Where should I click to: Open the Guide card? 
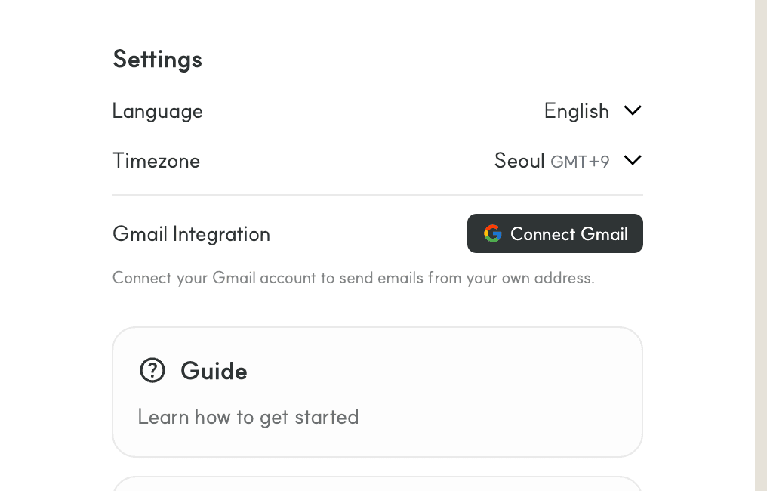coord(377,391)
